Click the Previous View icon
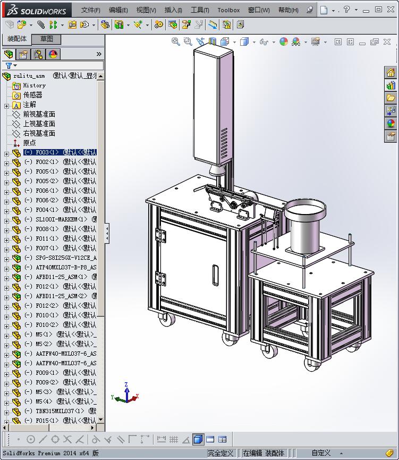Viewport: 399px width, 460px height. (x=200, y=42)
